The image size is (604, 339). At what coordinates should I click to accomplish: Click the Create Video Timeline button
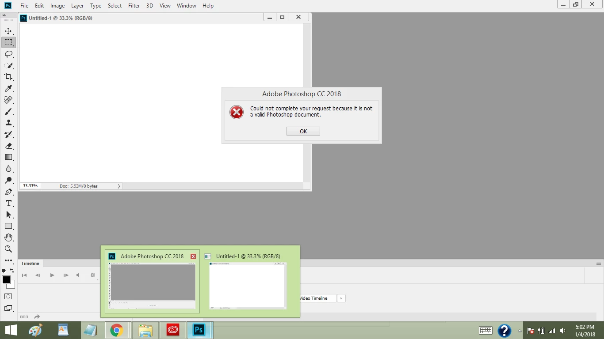[318, 298]
